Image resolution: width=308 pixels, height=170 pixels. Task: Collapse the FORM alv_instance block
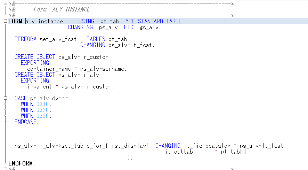click(5, 21)
